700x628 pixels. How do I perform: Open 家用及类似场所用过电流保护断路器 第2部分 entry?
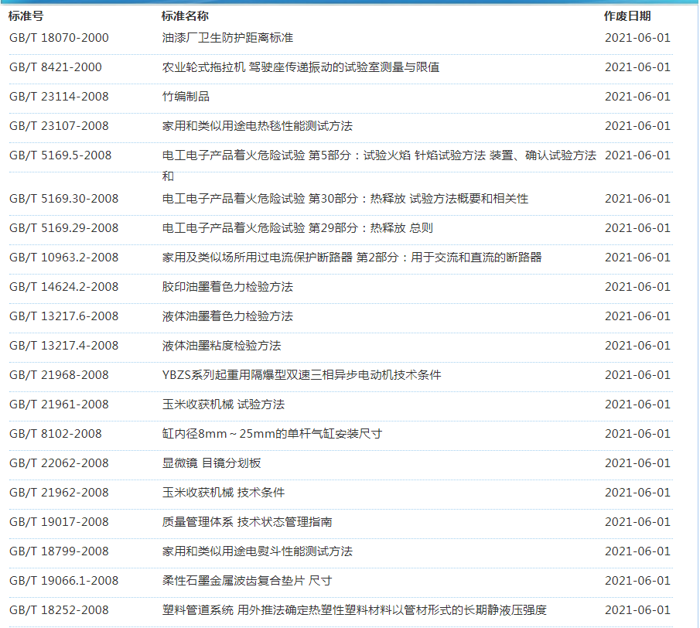[x=351, y=258]
